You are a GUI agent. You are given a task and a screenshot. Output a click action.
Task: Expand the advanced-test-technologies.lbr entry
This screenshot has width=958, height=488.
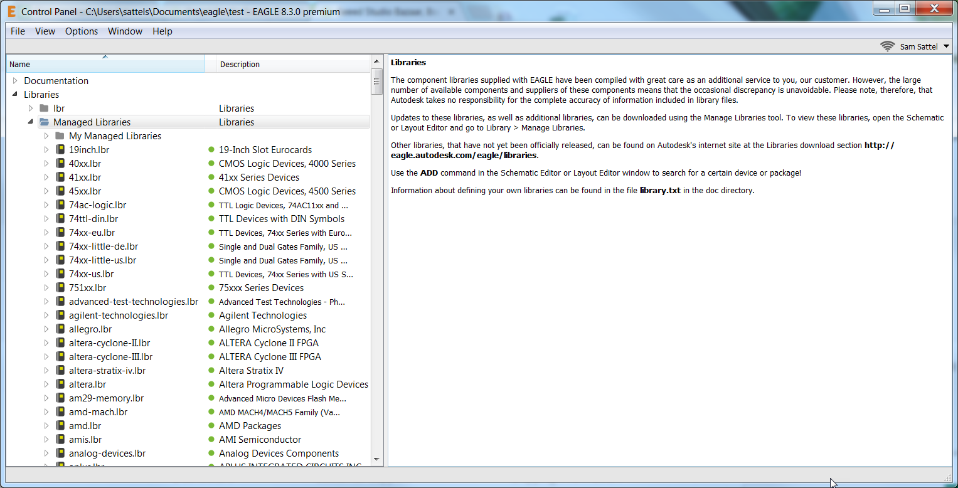coord(46,302)
